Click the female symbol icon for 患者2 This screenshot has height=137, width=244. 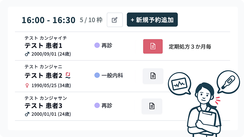point(27,85)
